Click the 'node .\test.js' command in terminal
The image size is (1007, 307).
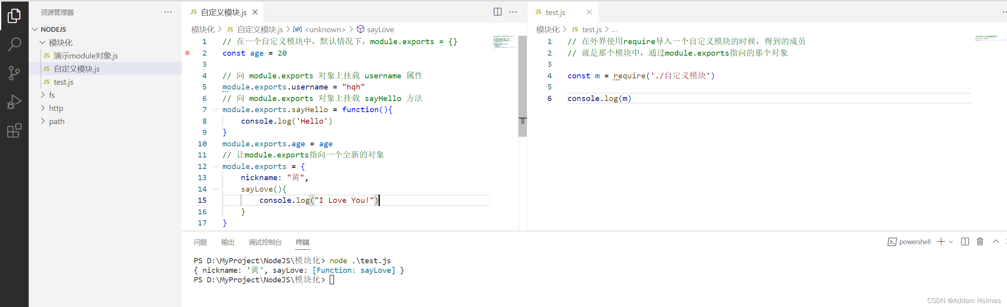[360, 261]
